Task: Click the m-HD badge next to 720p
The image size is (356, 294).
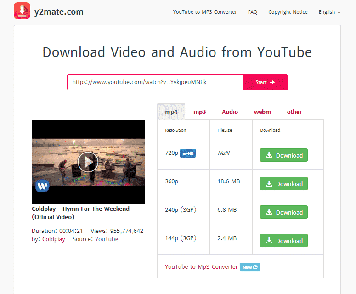Action: point(188,153)
